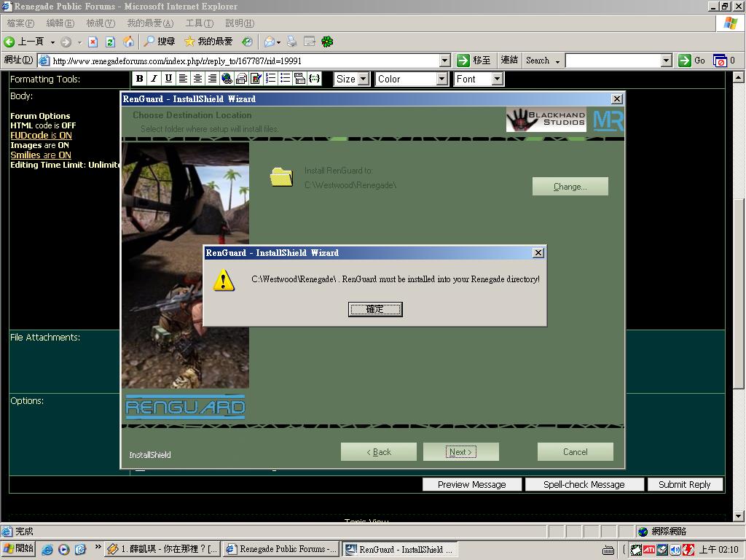Open the Size dropdown
Image resolution: width=746 pixels, height=560 pixels.
tap(352, 79)
